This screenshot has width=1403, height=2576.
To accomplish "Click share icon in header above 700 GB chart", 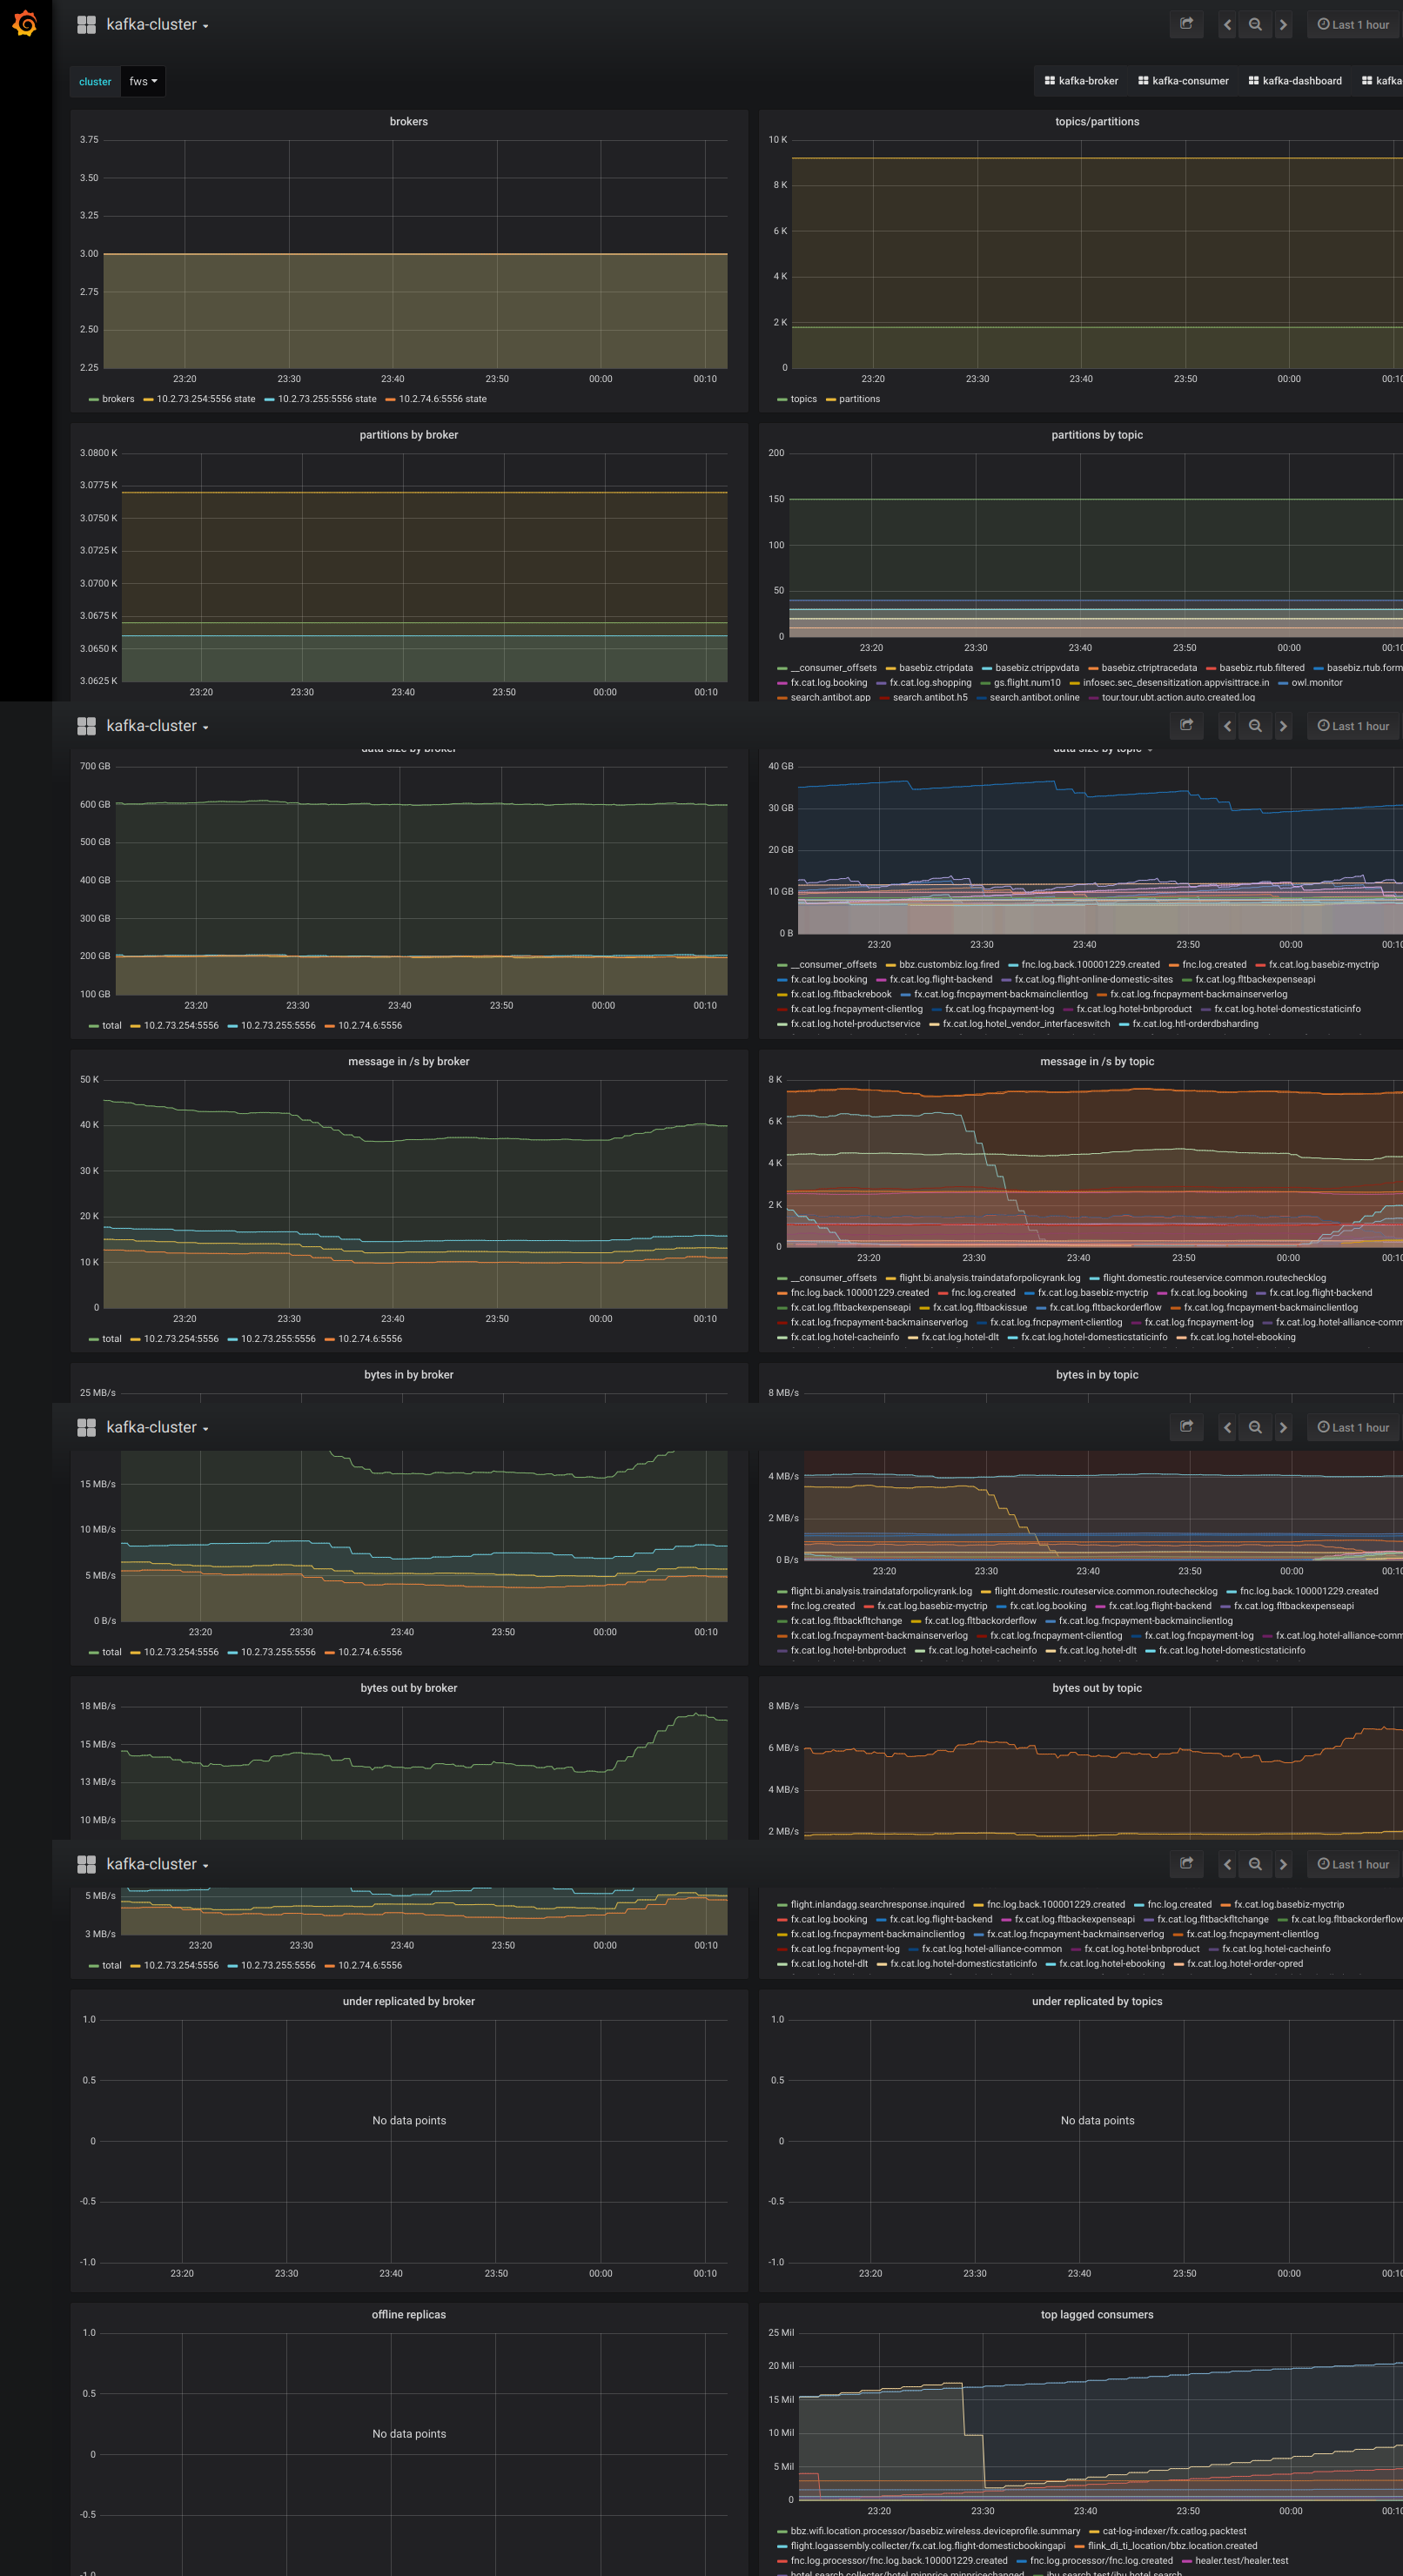I will (x=1186, y=726).
